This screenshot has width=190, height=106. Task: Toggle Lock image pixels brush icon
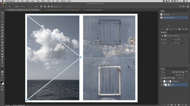point(167,78)
